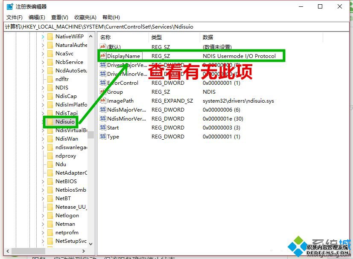Select the binary icon of Start value
Image resolution: width=353 pixels, height=259 pixels.
pyautogui.click(x=103, y=127)
